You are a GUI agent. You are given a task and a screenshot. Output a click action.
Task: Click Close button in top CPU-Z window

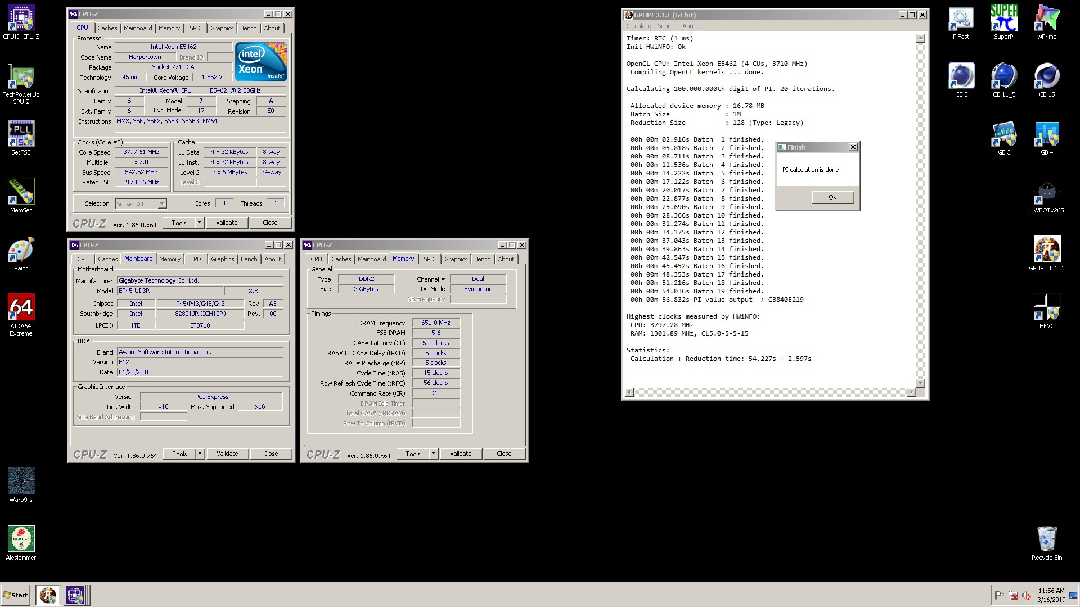click(270, 223)
